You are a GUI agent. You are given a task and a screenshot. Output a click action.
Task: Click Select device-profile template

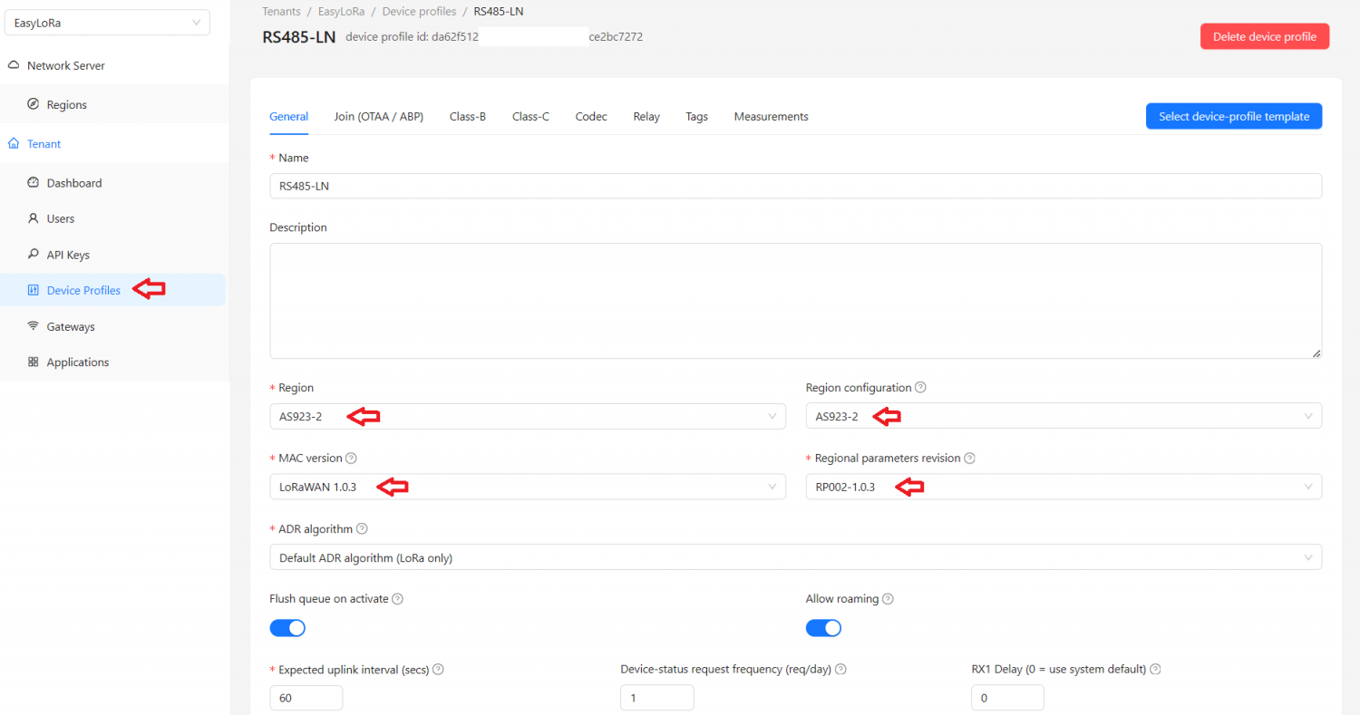tap(1233, 116)
